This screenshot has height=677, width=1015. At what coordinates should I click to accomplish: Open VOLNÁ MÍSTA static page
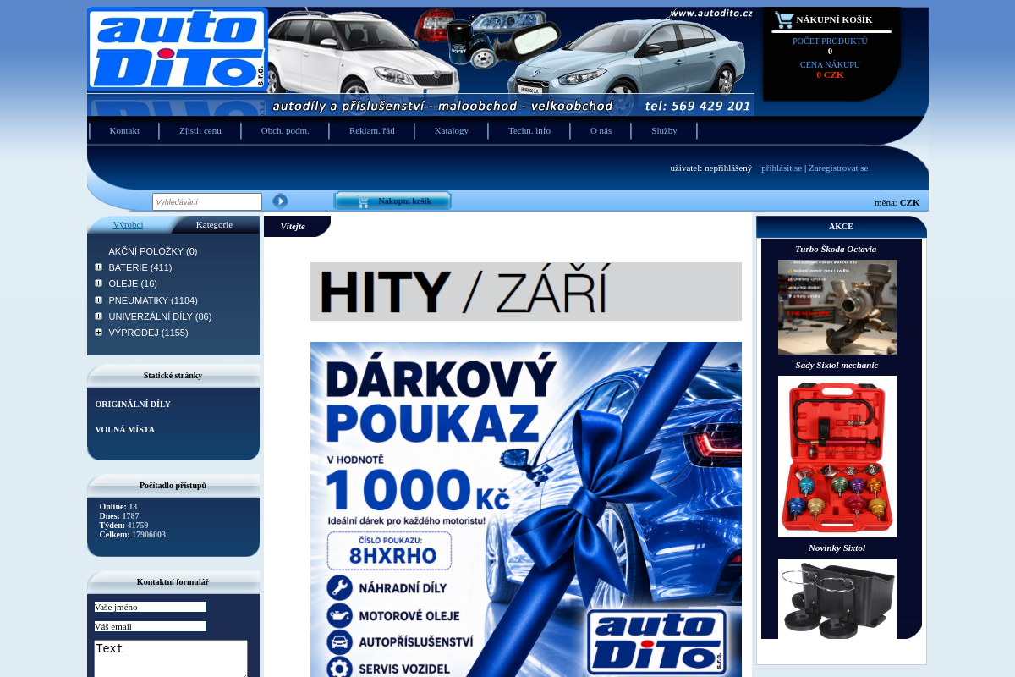(x=125, y=430)
